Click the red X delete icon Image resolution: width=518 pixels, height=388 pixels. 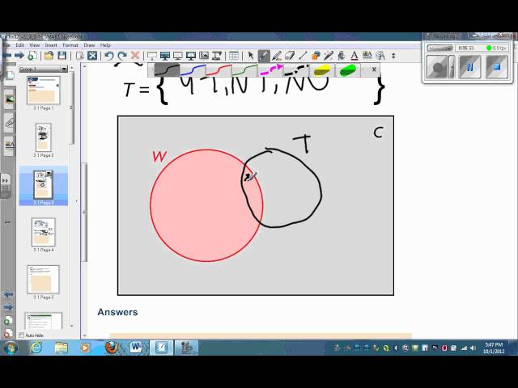[135, 56]
